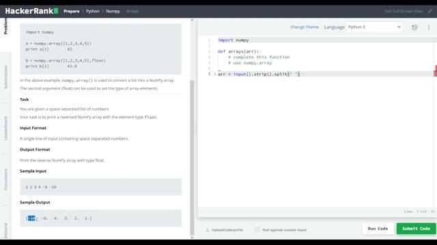Screen dimensions: 437x245
Task: Open the Python 3 language dropdown
Action: [x=374, y=27]
